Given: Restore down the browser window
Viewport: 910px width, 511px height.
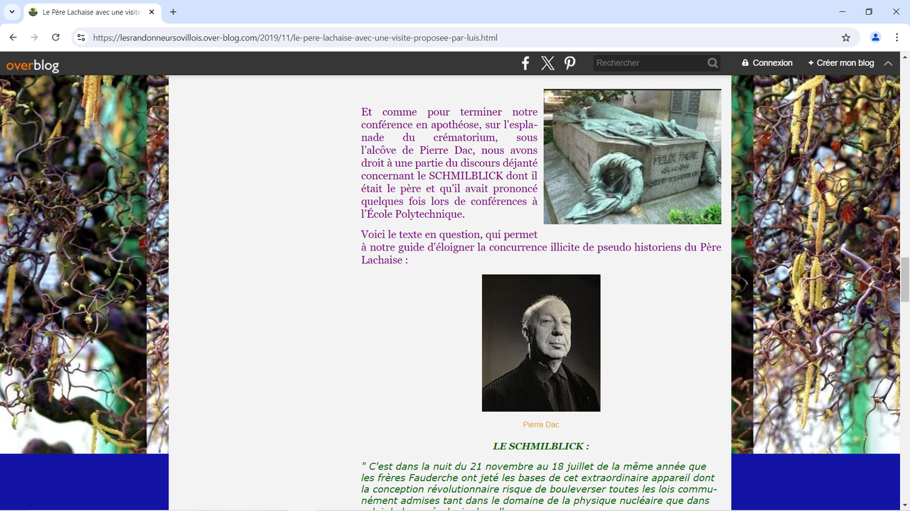Looking at the screenshot, I should click(869, 12).
